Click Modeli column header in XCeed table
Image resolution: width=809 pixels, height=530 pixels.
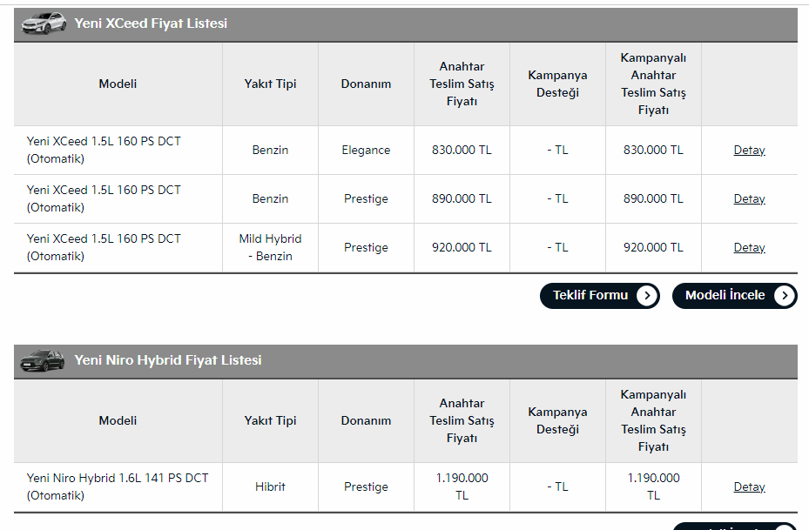[x=118, y=84]
